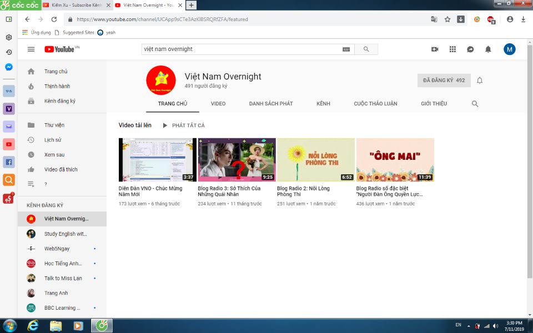The width and height of the screenshot is (533, 333).
Task: Open the YouTube apps grid icon
Action: (452, 49)
